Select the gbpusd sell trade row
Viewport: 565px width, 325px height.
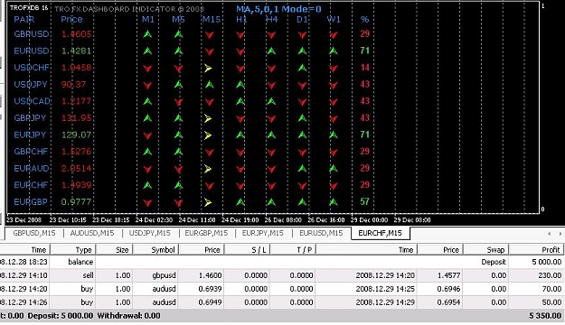282,275
